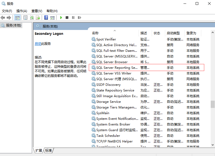Click the Restart Service icon
The width and height of the screenshot is (215, 156).
(x=79, y=18)
